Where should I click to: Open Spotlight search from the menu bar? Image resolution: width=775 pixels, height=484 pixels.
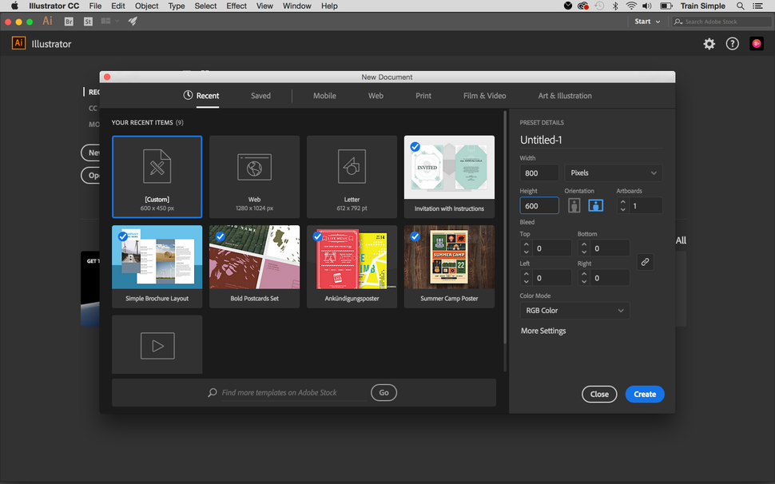pos(740,6)
